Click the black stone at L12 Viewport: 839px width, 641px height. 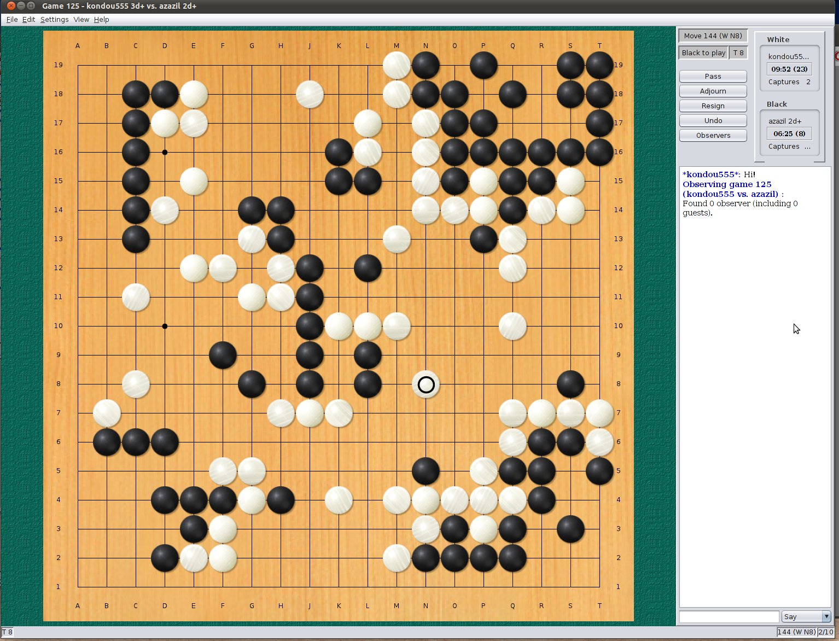coord(368,268)
